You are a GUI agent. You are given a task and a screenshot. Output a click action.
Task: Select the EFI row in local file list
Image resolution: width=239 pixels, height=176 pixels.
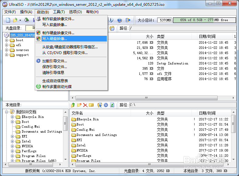(150, 140)
